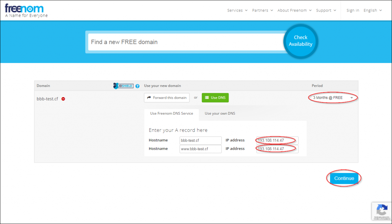Go to Sign in
Screen dimensions: 392x224
click(x=353, y=10)
